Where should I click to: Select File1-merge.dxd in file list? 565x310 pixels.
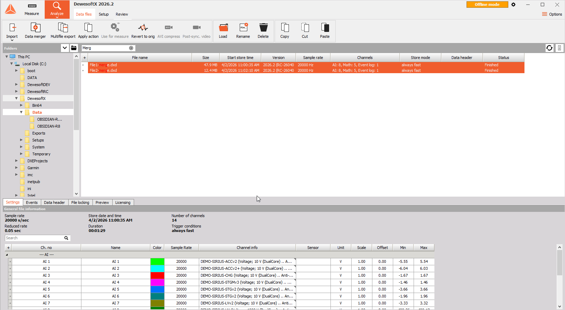tap(306, 65)
